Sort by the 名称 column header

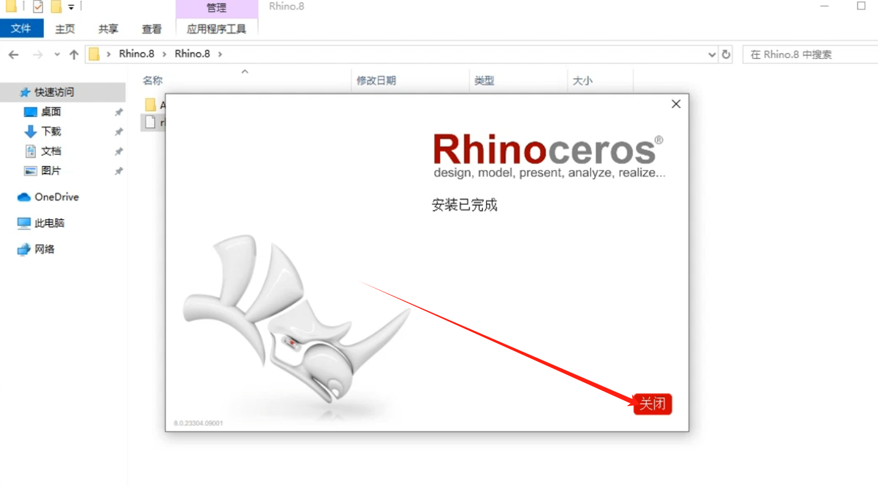153,81
